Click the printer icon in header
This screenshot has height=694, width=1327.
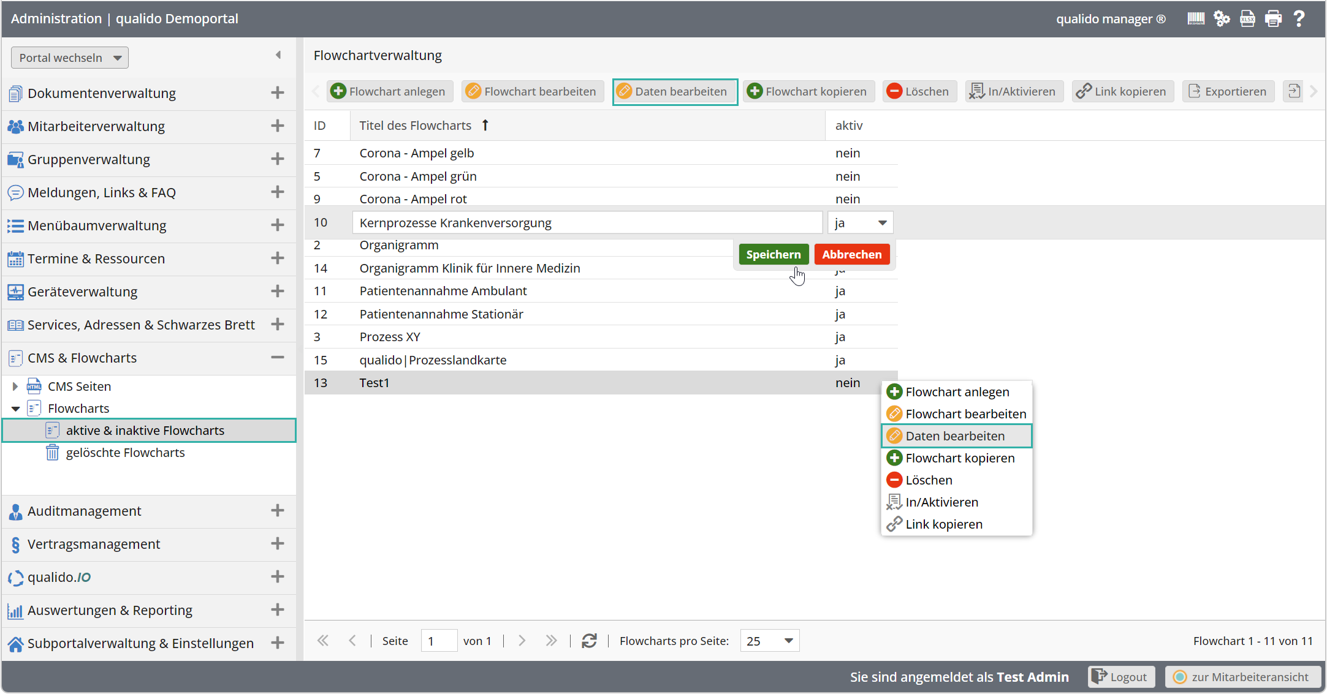pyautogui.click(x=1273, y=19)
